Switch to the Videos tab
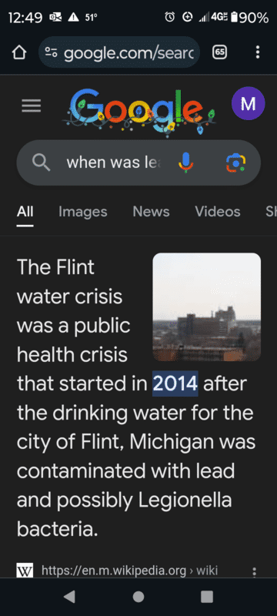This screenshot has width=277, height=616. (x=217, y=212)
